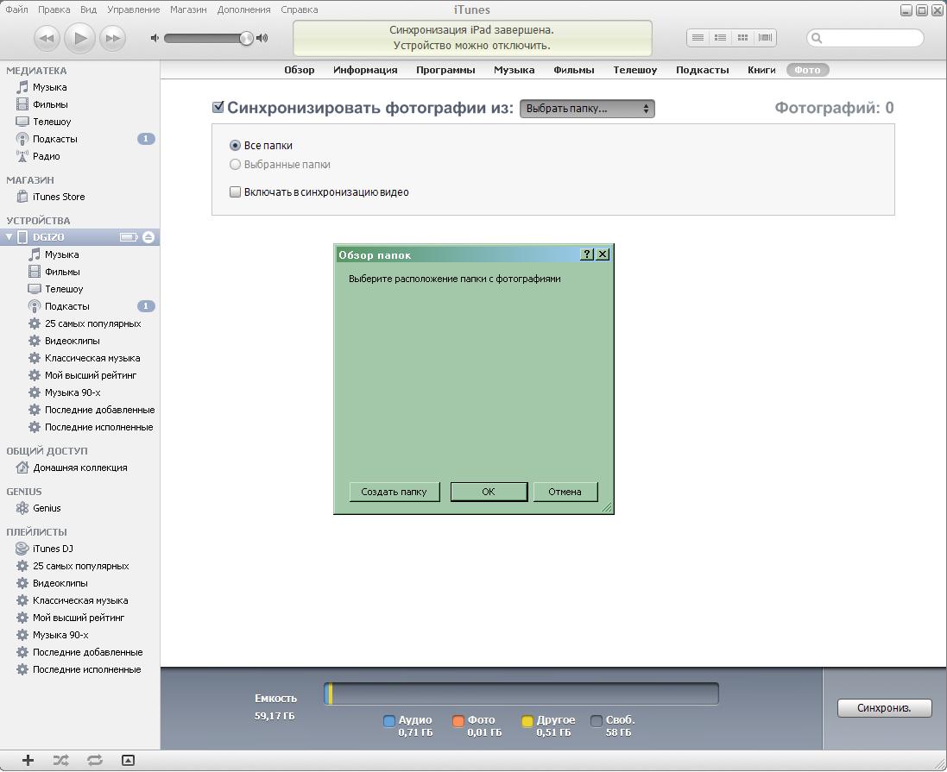
Task: Open Домашняя коллекция in sidebar
Action: [79, 468]
